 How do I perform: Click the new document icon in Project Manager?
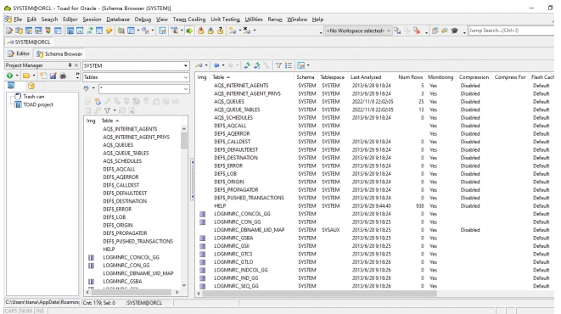tap(43, 76)
